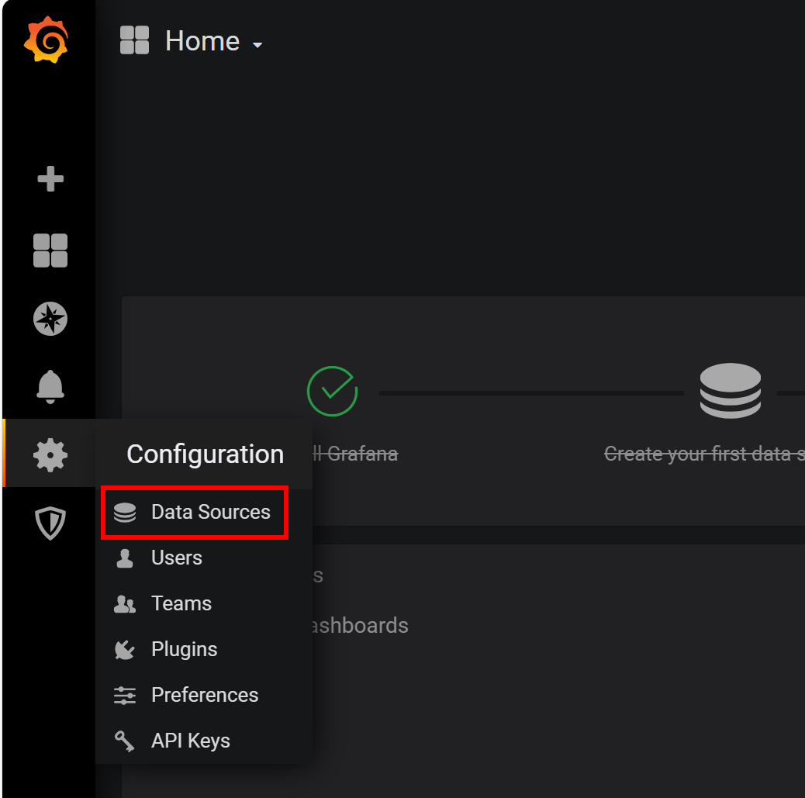The image size is (805, 798).
Task: Click the grid icon next to Home
Action: pyautogui.click(x=134, y=40)
